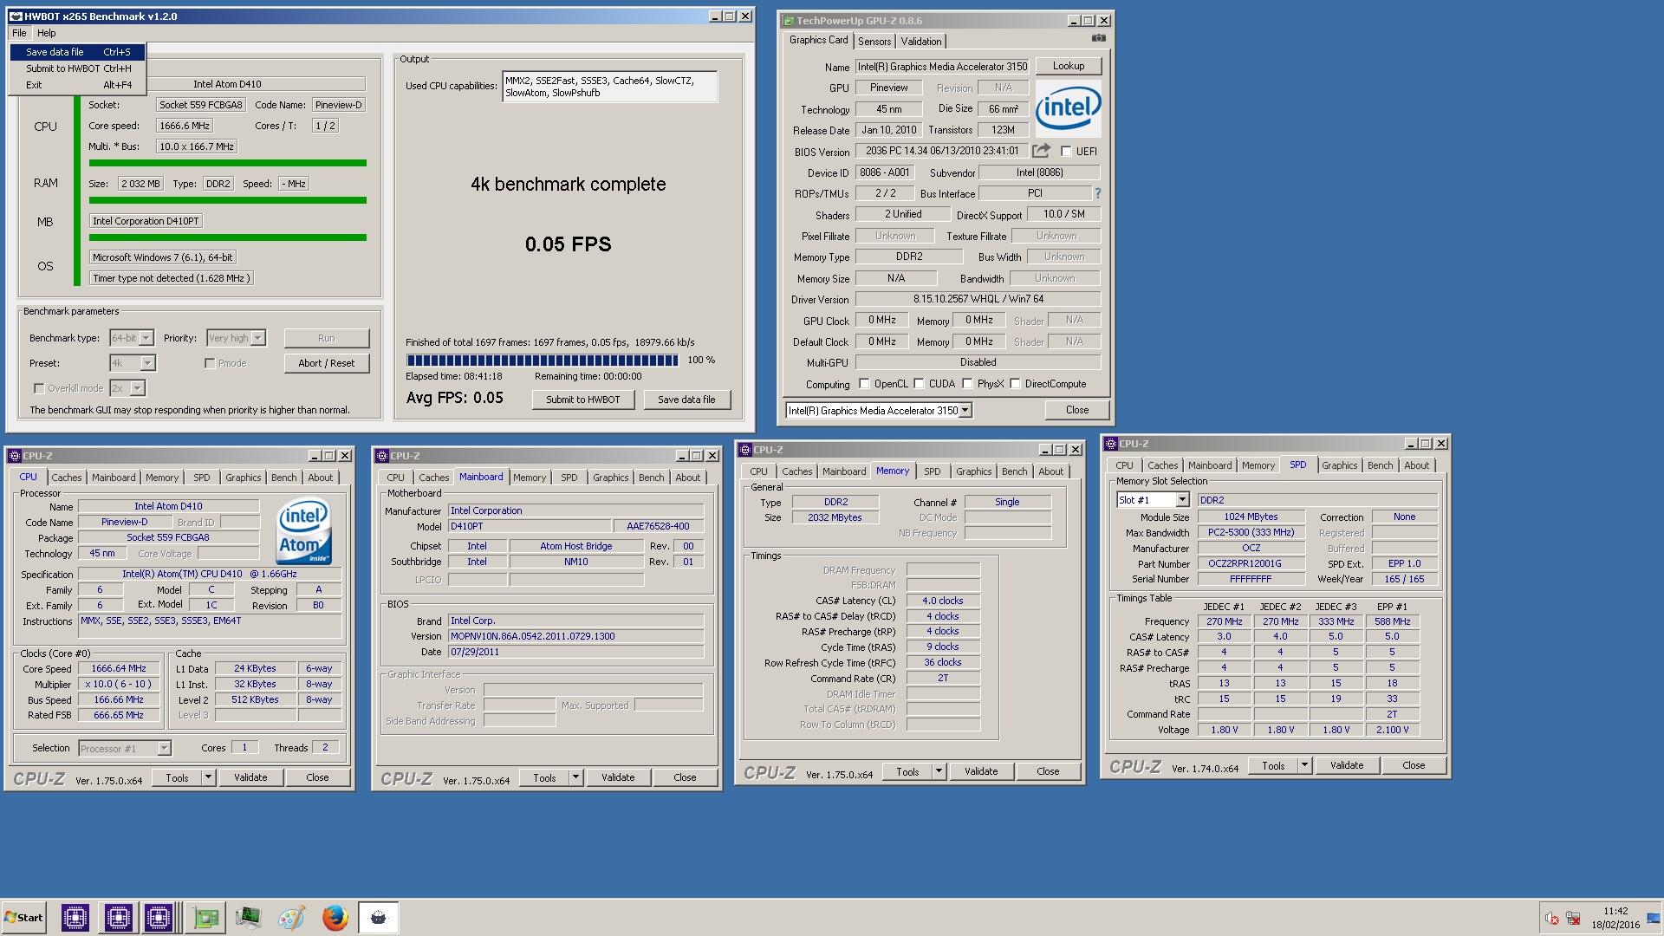This screenshot has height=936, width=1664.
Task: Click the show desktop tray icon
Action: [1653, 918]
